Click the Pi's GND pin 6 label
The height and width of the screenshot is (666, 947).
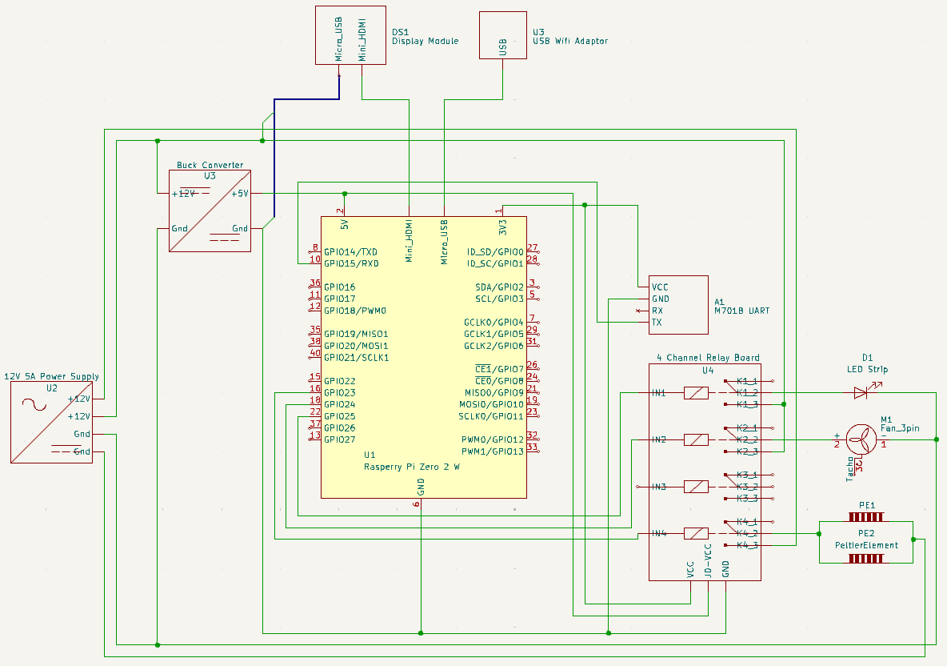[421, 487]
